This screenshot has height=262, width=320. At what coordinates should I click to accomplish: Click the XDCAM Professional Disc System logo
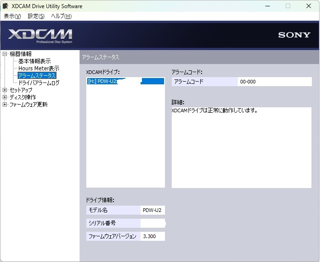pos(40,36)
